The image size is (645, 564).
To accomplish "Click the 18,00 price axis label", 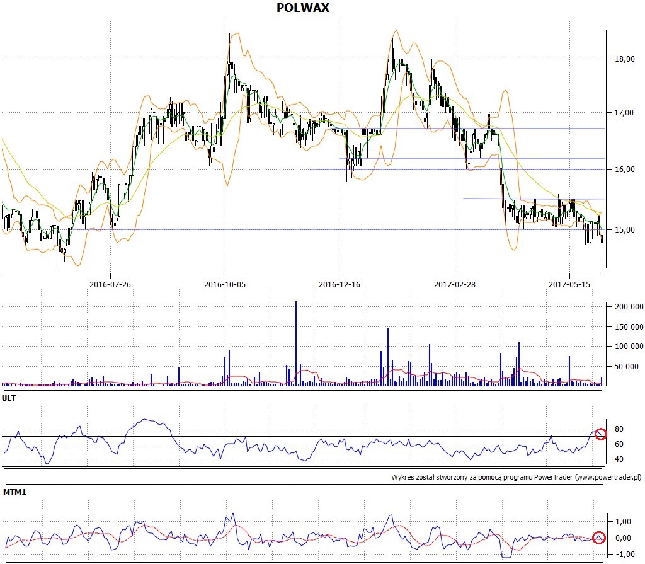I will pyautogui.click(x=624, y=59).
